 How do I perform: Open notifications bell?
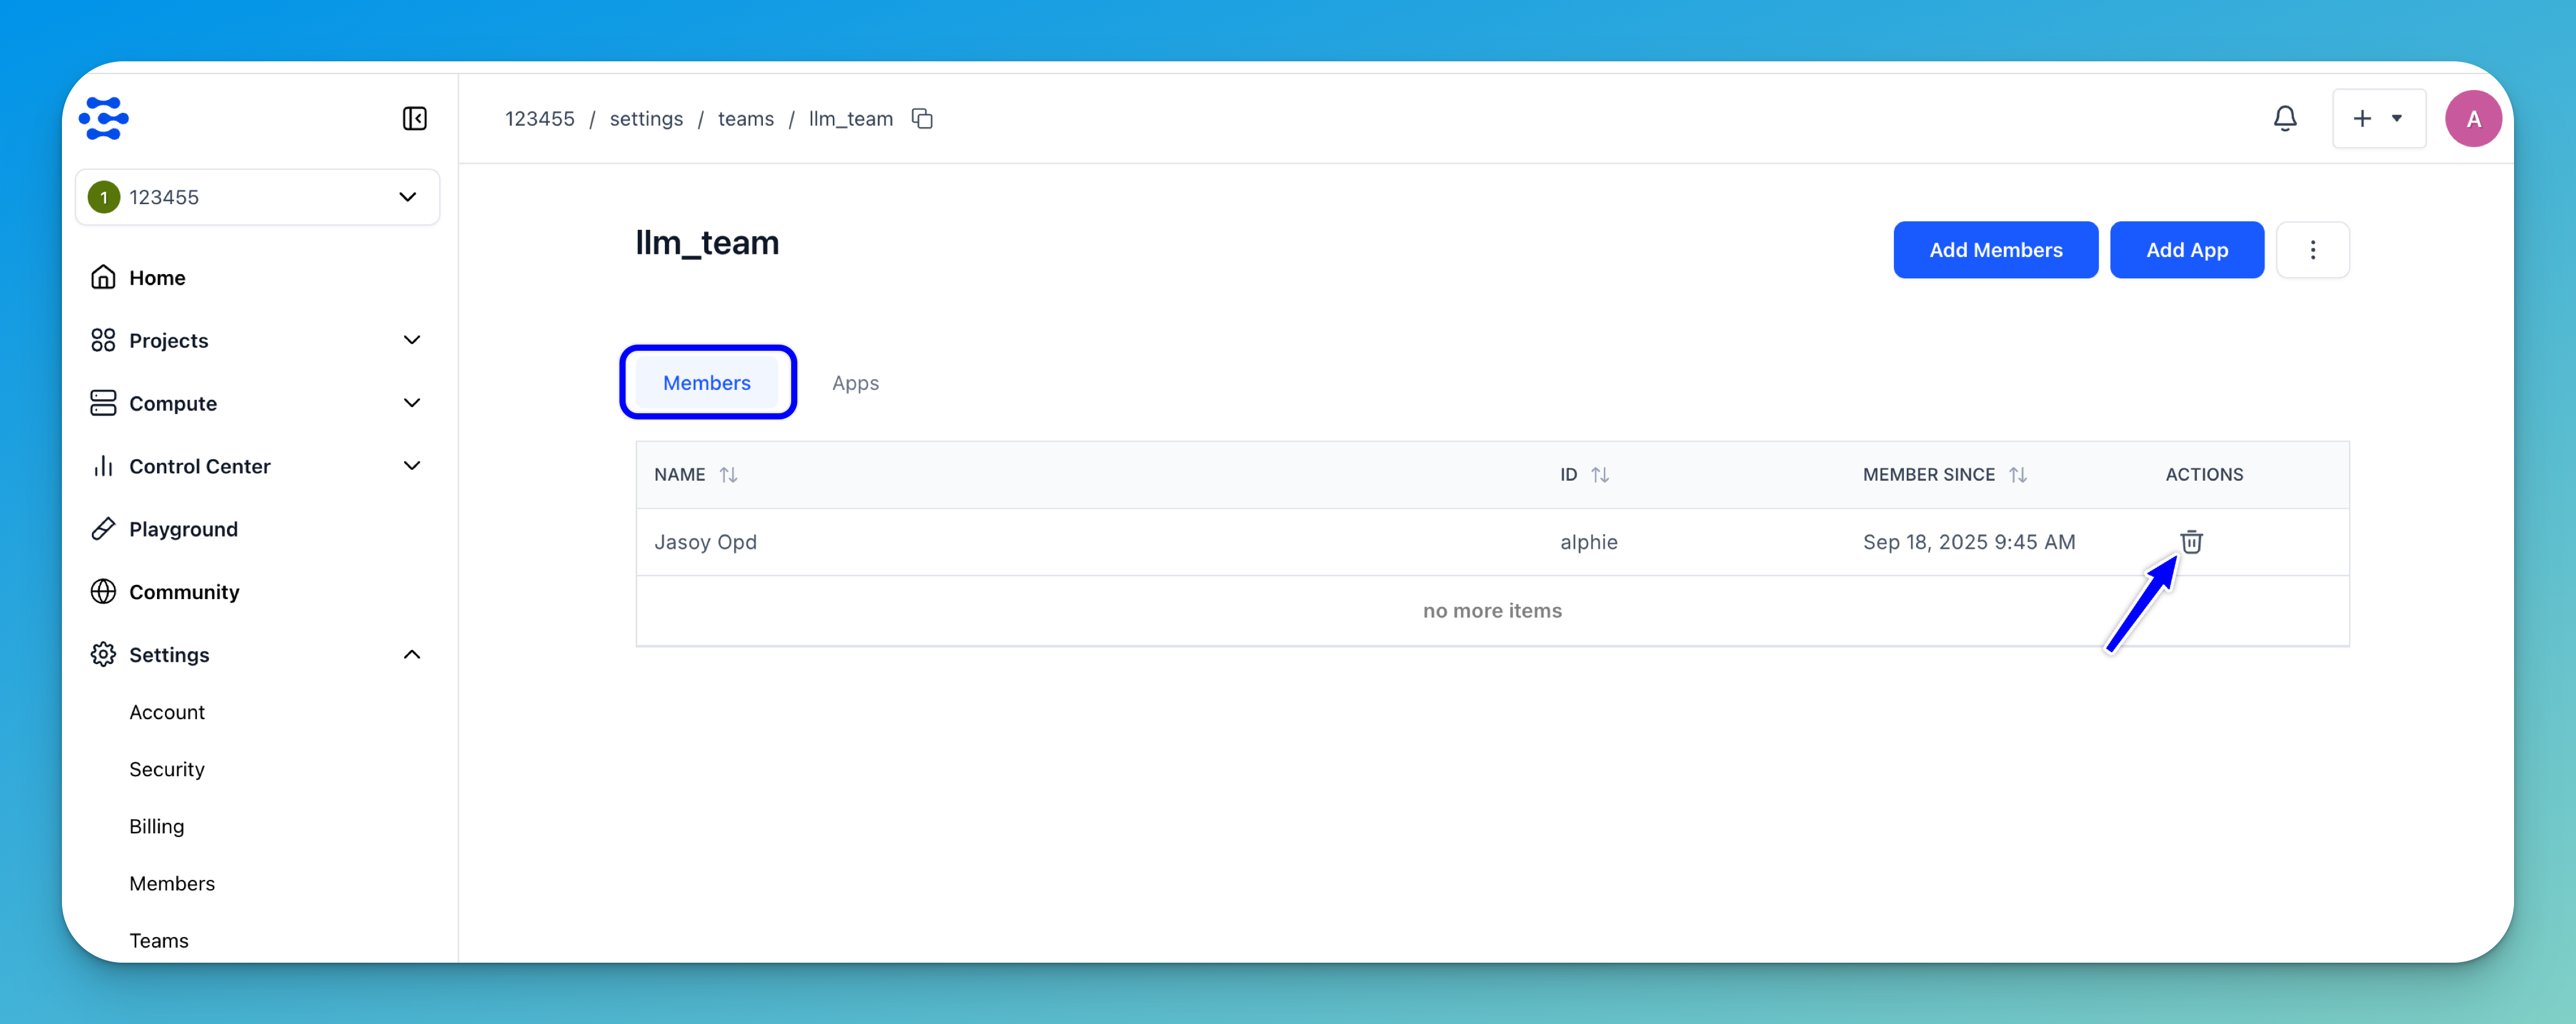pyautogui.click(x=2284, y=119)
